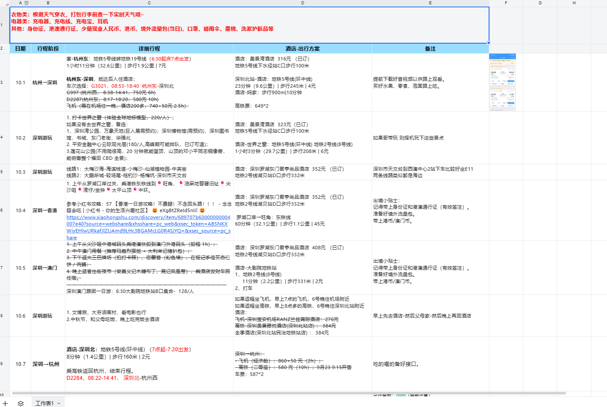Select the 10.5 date cell
Image resolution: width=607 pixels, height=407 pixels.
tap(20, 268)
